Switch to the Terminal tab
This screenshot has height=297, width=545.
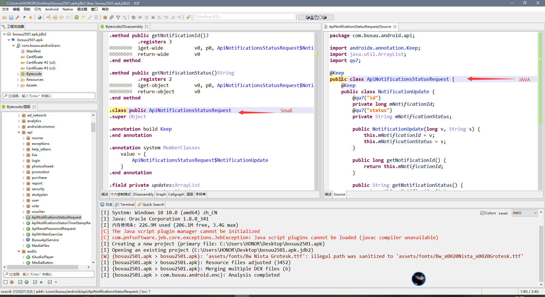125,205
